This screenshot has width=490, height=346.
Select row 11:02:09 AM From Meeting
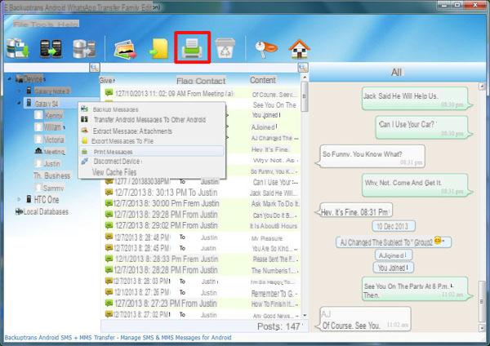tap(202, 93)
